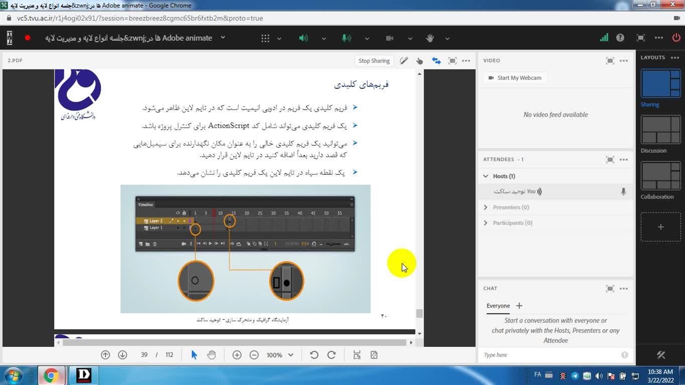Select the hand pan tool
The width and height of the screenshot is (685, 385).
211,355
